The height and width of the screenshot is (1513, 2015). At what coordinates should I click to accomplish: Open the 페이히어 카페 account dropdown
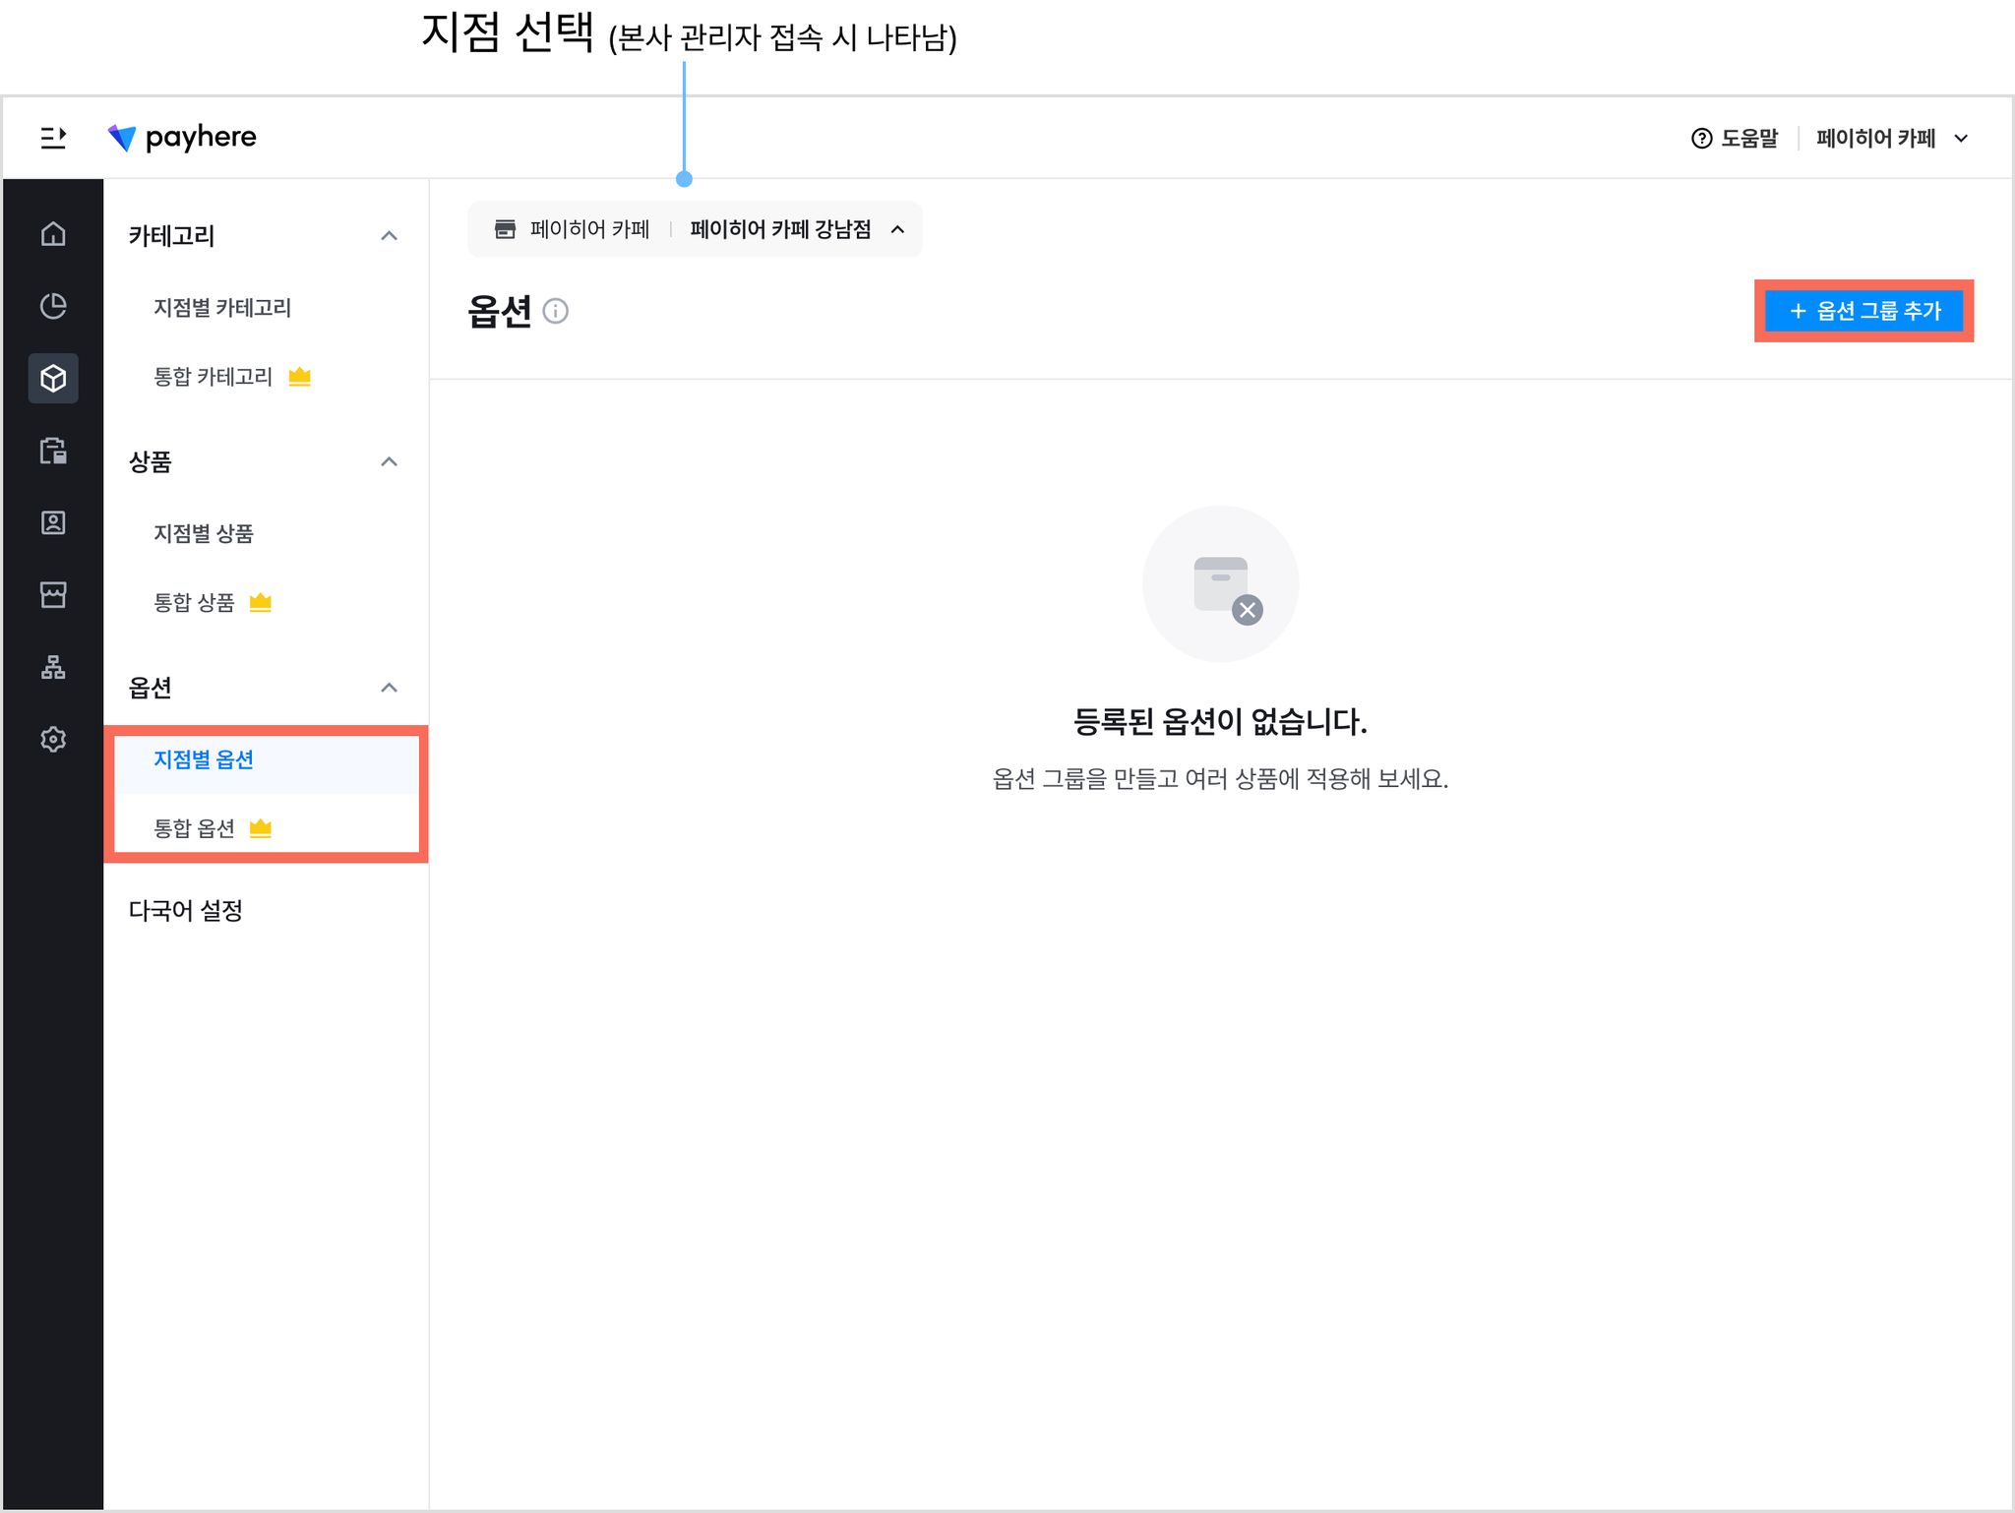pyautogui.click(x=1892, y=139)
